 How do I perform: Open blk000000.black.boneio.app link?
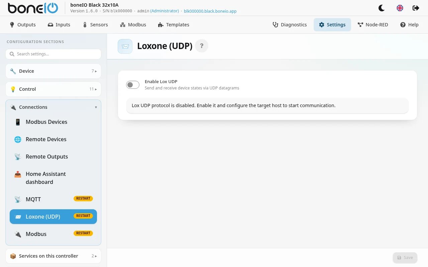(x=210, y=11)
